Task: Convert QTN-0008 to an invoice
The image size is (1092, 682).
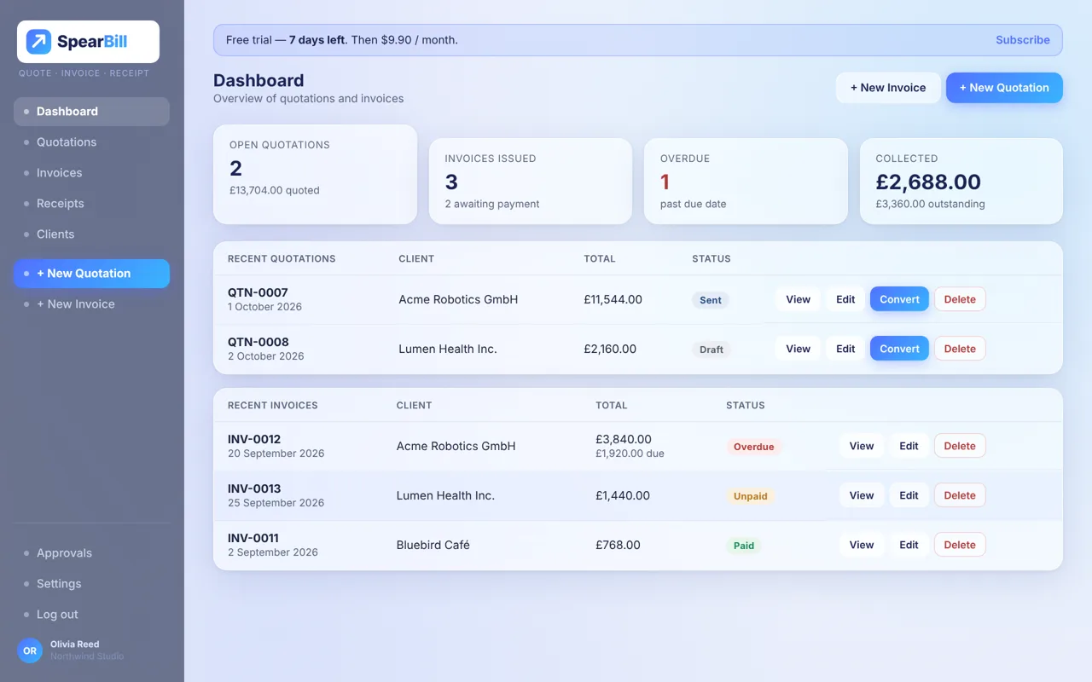Action: [899, 349]
